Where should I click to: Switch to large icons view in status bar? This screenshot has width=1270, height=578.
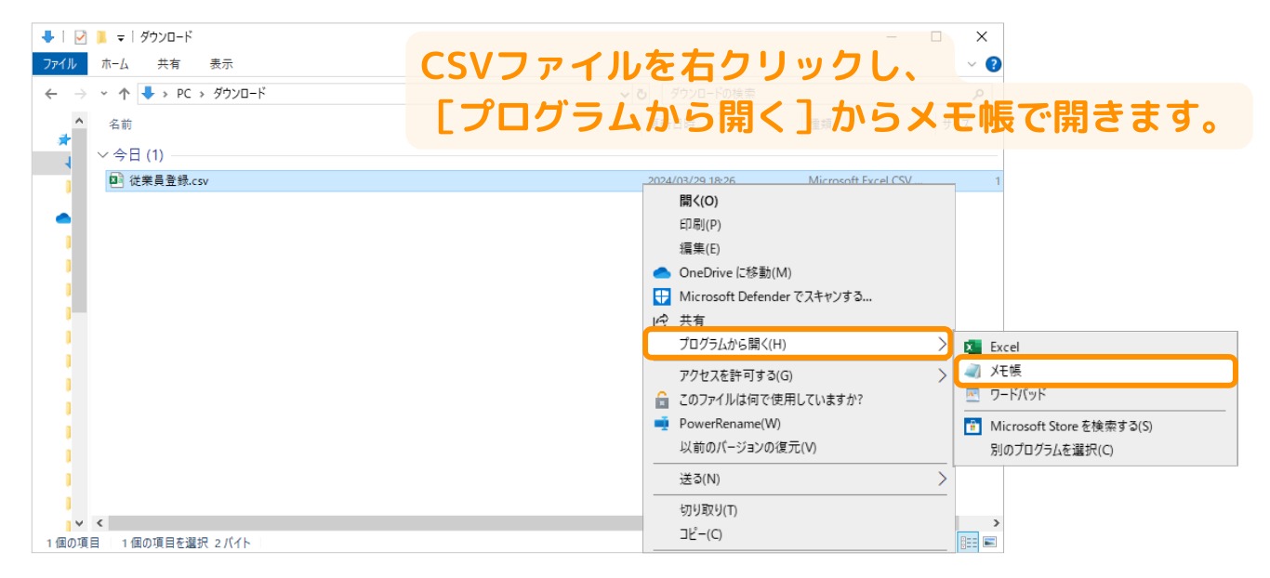(990, 543)
